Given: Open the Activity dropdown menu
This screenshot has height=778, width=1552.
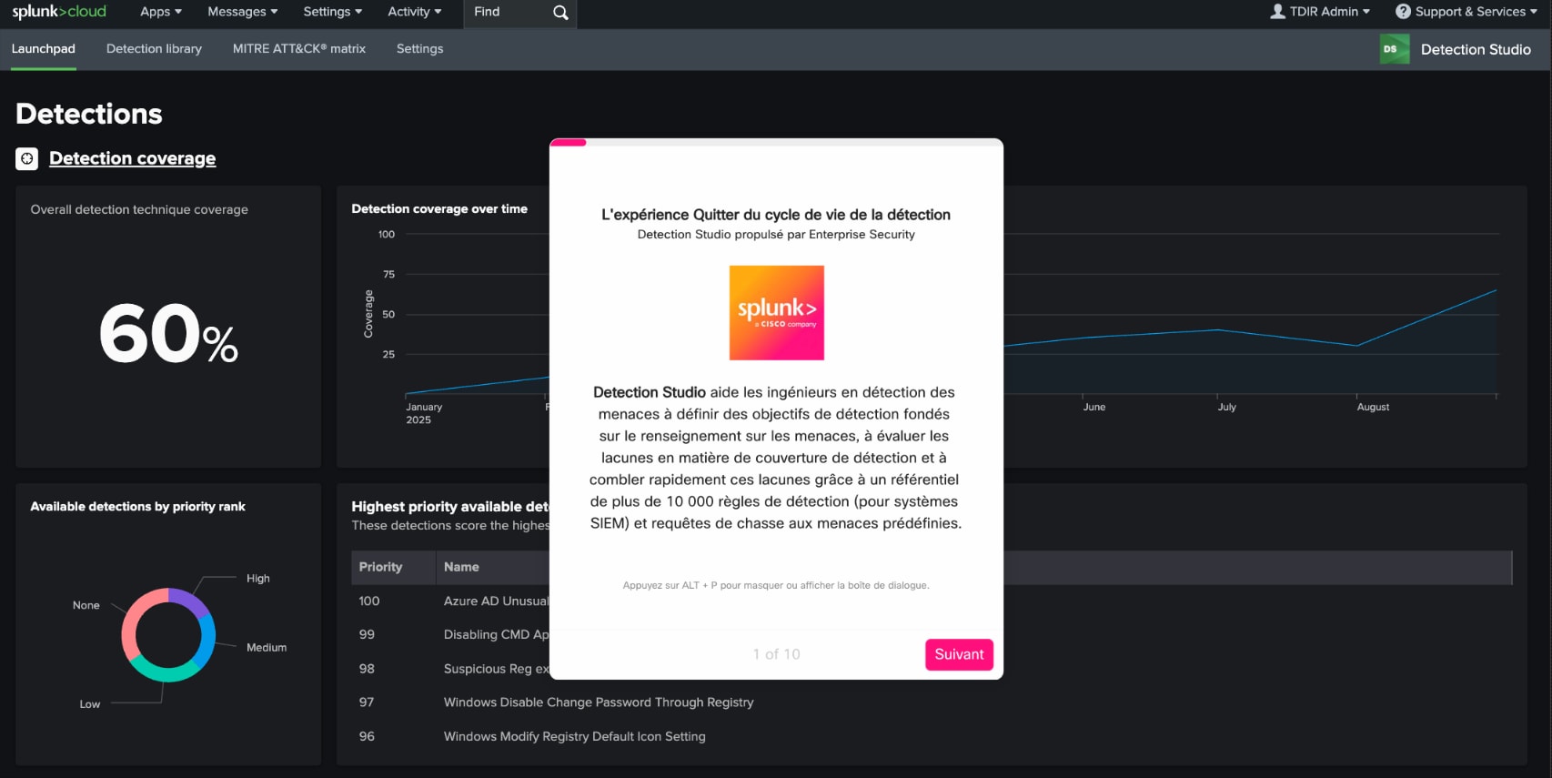Looking at the screenshot, I should click(415, 12).
